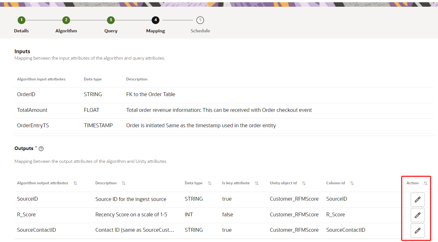Jump to step 5 Schedule
This screenshot has width=438, height=242.
(200, 20)
